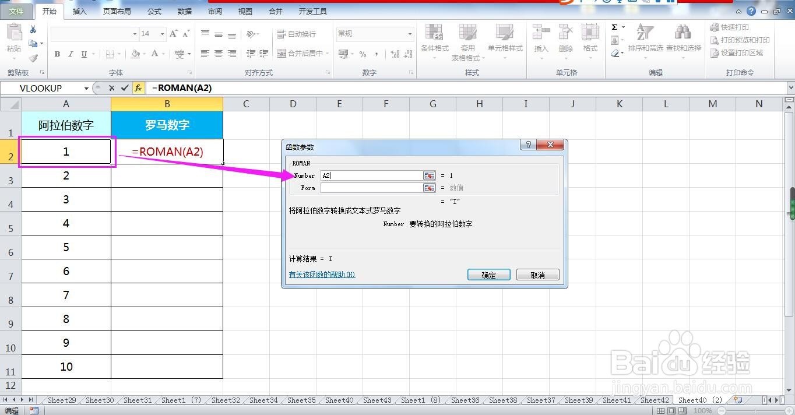
Task: Click the fill color paint bucket
Action: click(x=136, y=54)
